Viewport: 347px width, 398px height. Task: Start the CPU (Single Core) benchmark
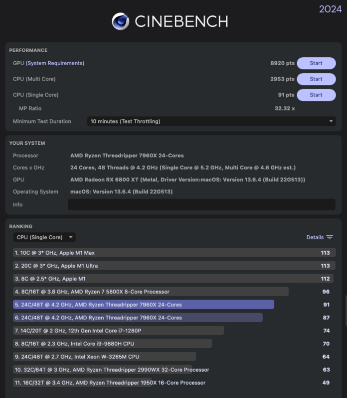click(316, 94)
